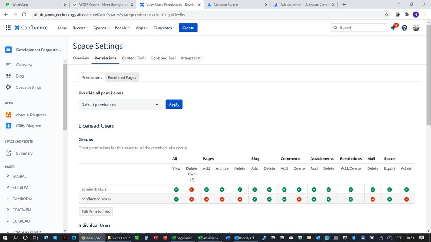The image size is (431, 242).
Task: Open Gliffy Diagram icon in sidebar
Action: pyautogui.click(x=8, y=126)
